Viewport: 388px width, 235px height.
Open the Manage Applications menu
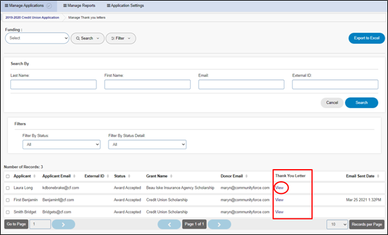(24, 5)
